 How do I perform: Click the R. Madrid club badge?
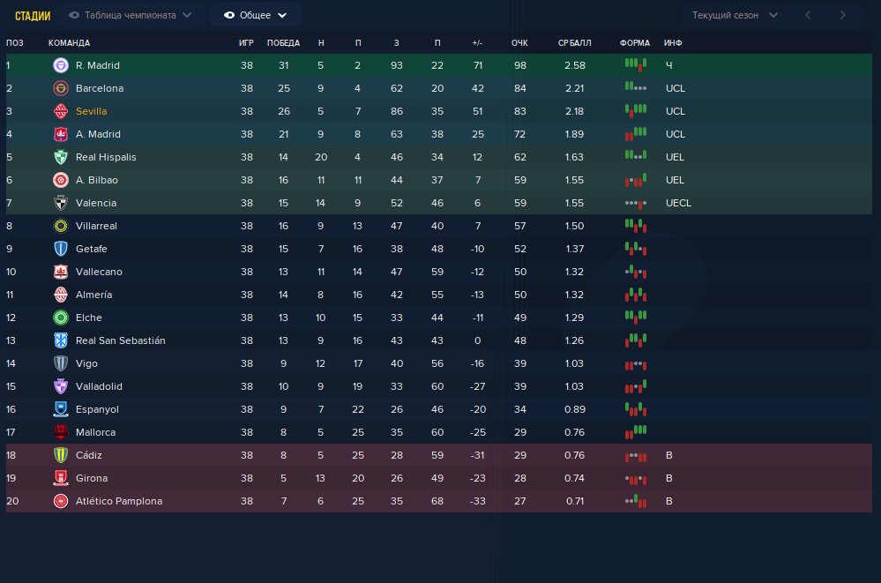pyautogui.click(x=60, y=65)
